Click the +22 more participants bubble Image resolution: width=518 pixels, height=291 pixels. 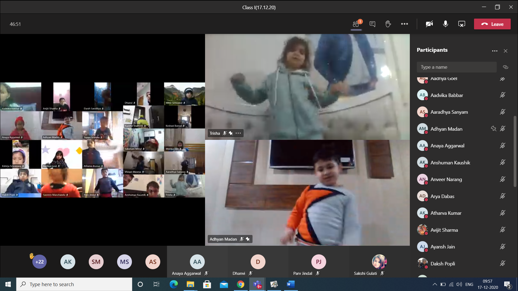point(39,262)
